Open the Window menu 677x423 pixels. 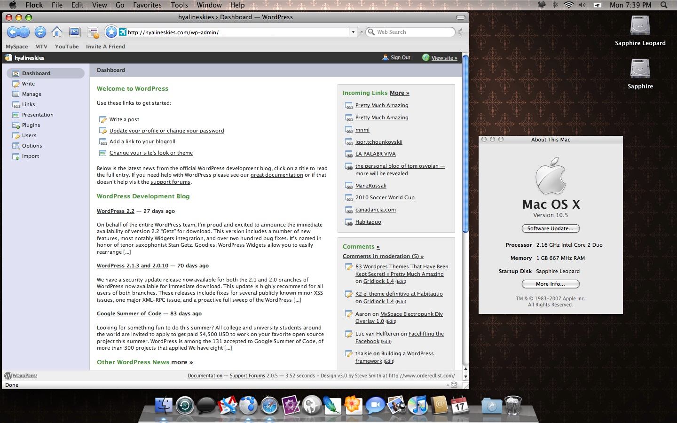click(x=209, y=5)
